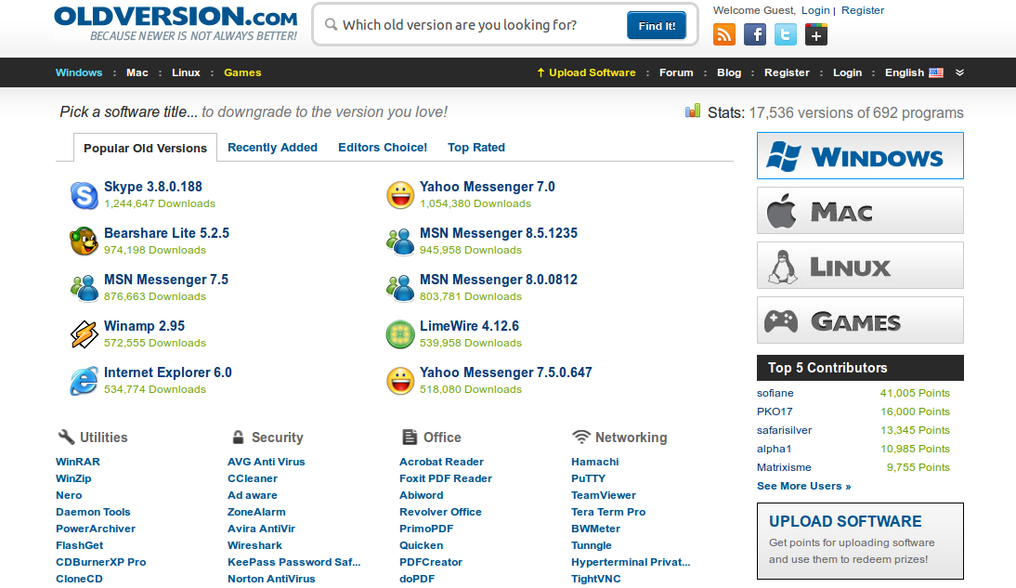Switch to the Recently Added tab
The image size is (1016, 588).
coord(272,147)
